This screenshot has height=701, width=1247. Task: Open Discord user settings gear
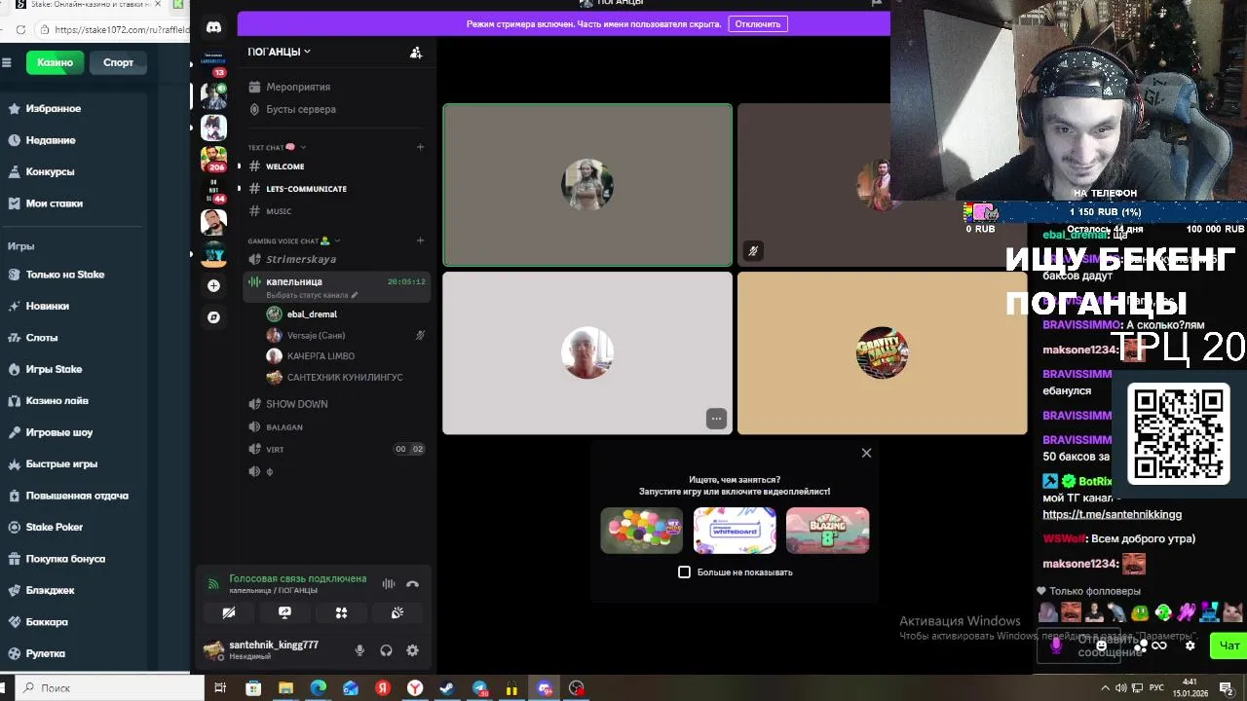pyautogui.click(x=412, y=650)
